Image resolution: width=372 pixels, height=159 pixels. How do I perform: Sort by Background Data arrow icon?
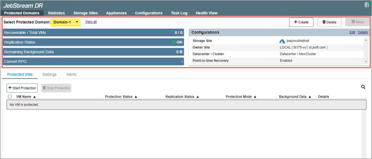click(x=310, y=97)
